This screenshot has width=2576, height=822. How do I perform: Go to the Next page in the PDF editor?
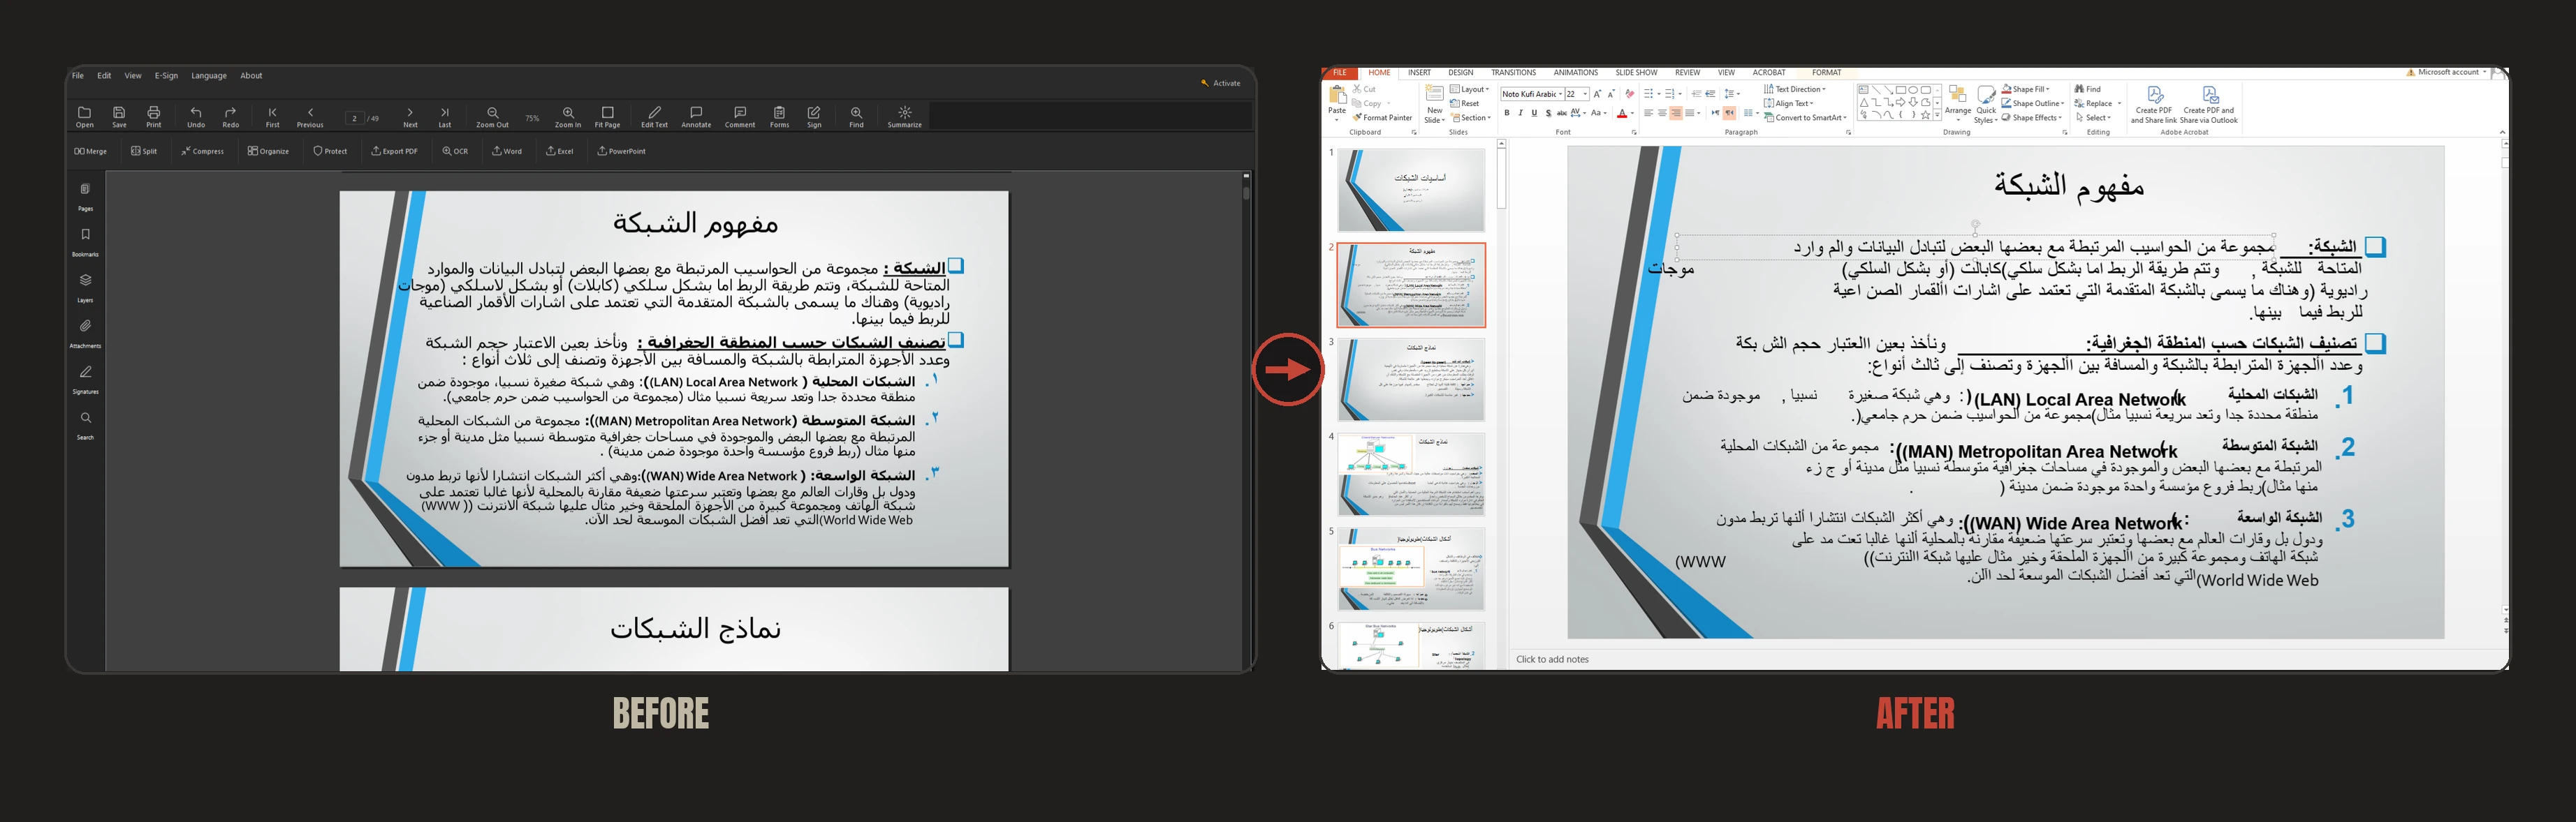[x=410, y=117]
